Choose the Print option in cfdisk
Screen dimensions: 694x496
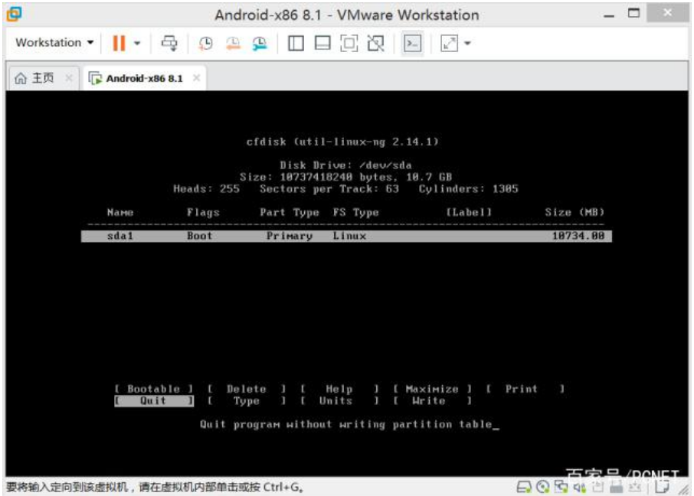coord(525,389)
